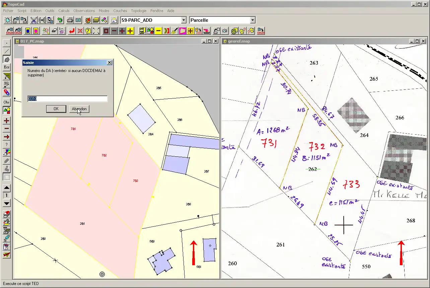
Task: Click the printer icon
Action: [70, 20]
